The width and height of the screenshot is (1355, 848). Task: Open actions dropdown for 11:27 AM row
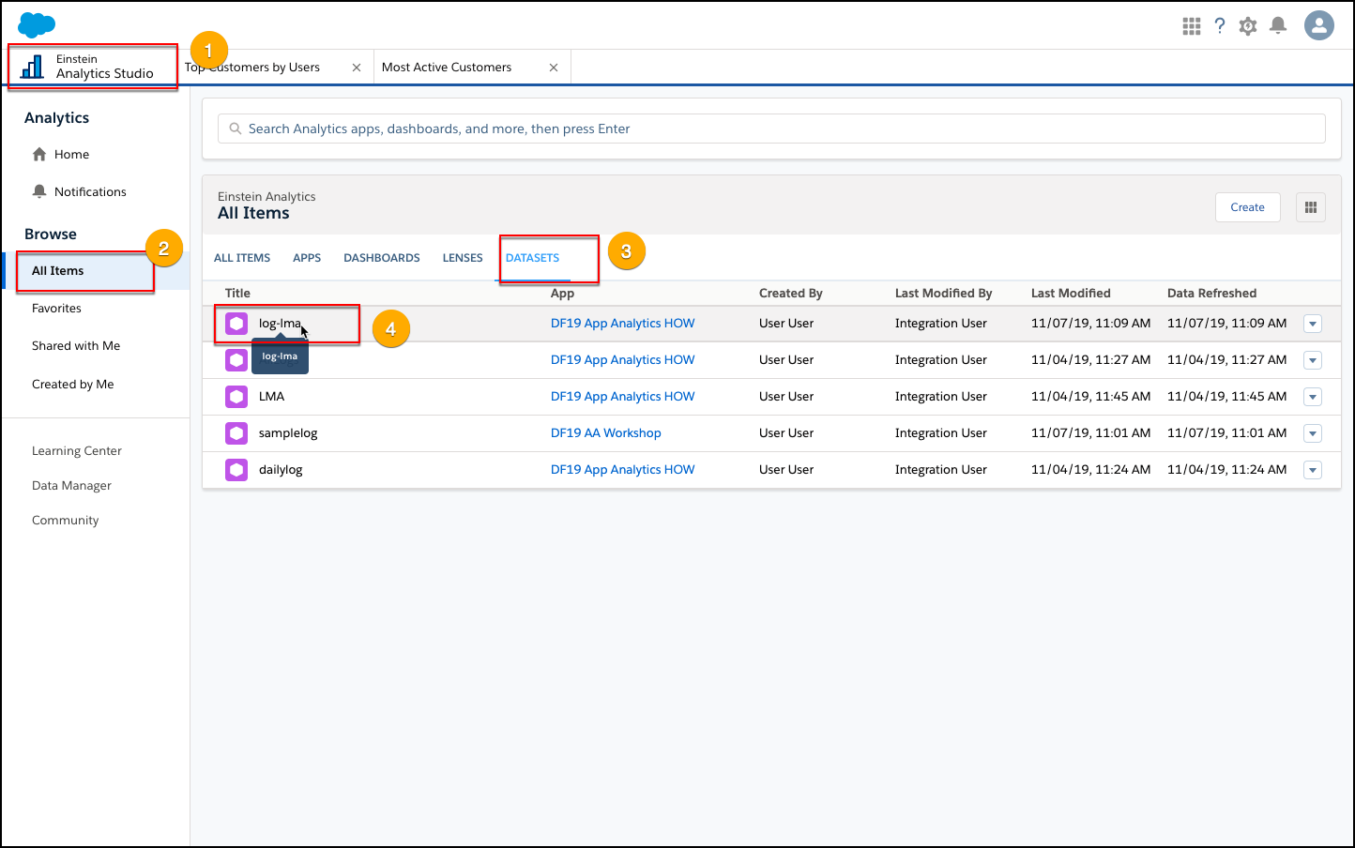coord(1313,360)
